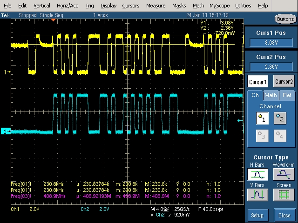Choose the Screen cursor type icon

(x=284, y=195)
